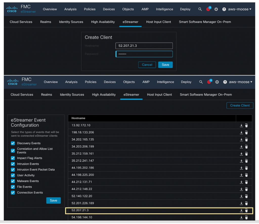
Task: Delete the 35.212.159.161 client entry
Action: 246,154
